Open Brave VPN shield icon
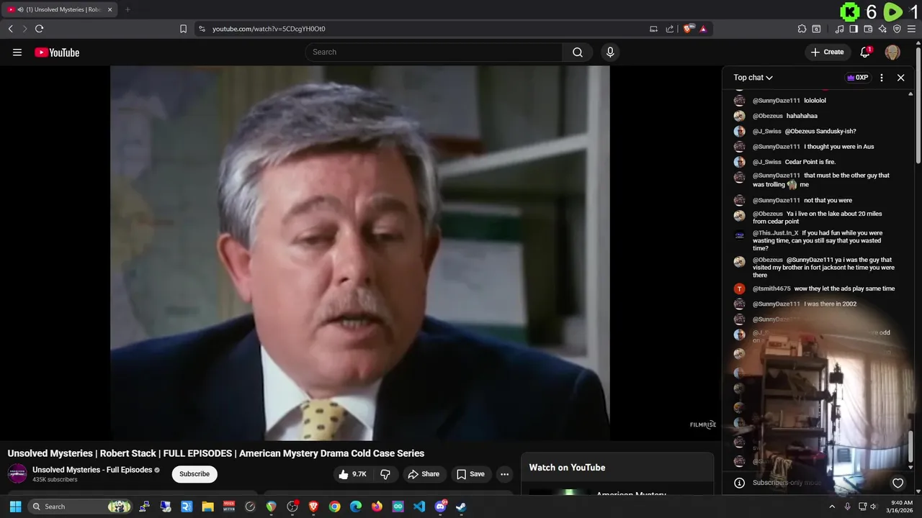The height and width of the screenshot is (518, 922). [897, 29]
